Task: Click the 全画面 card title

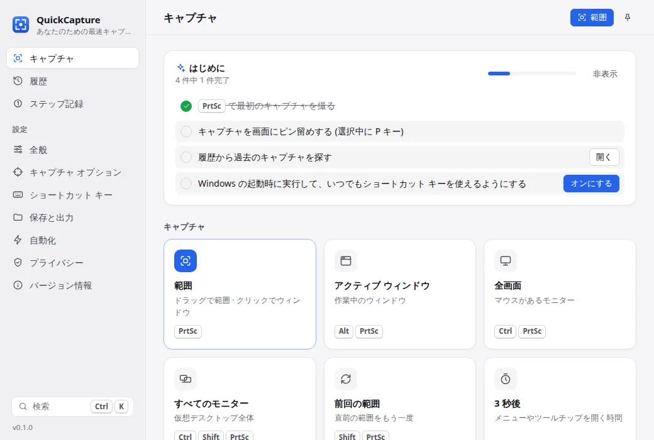Action: (x=507, y=286)
